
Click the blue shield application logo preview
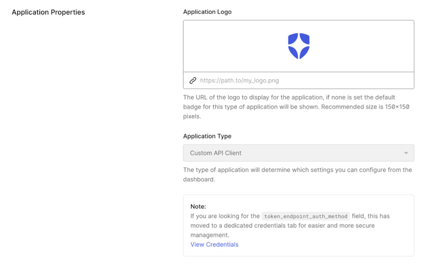(299, 46)
